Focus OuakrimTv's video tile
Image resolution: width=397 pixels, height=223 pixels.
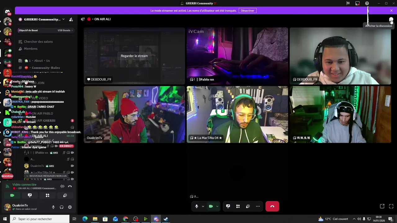click(134, 114)
